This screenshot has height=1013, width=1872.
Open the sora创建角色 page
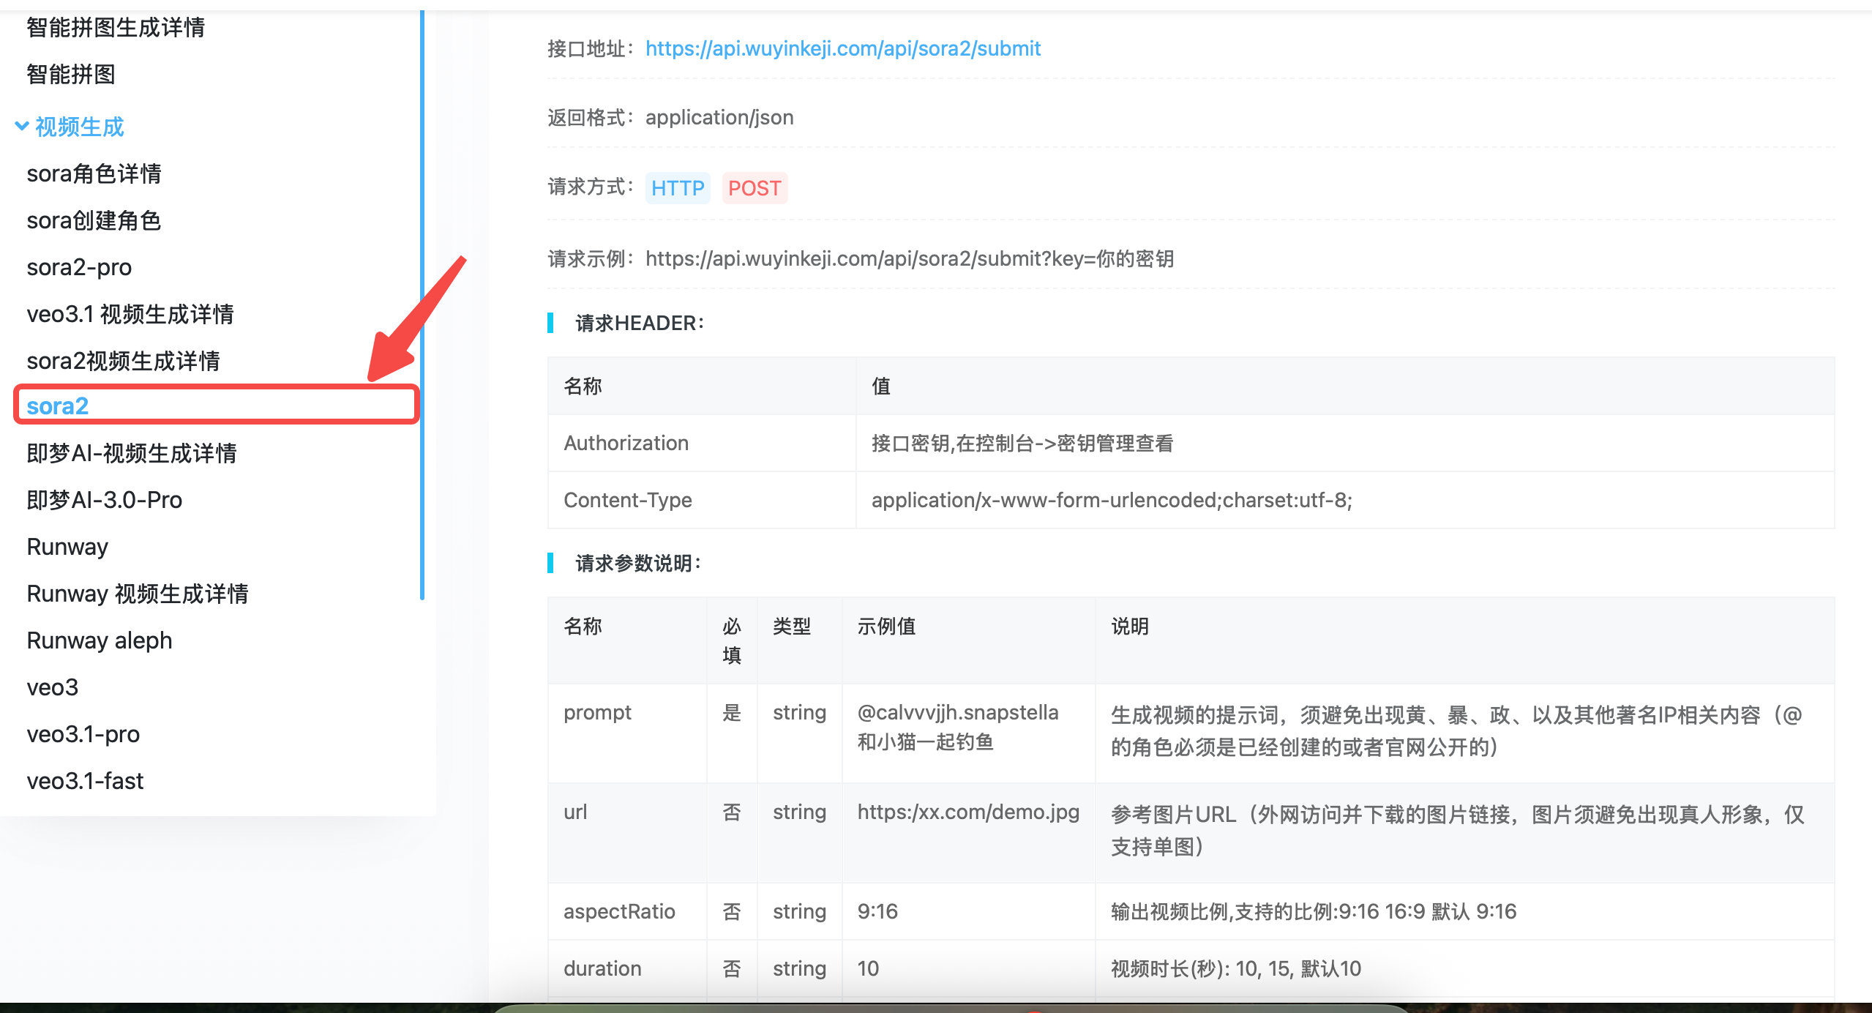[x=94, y=220]
